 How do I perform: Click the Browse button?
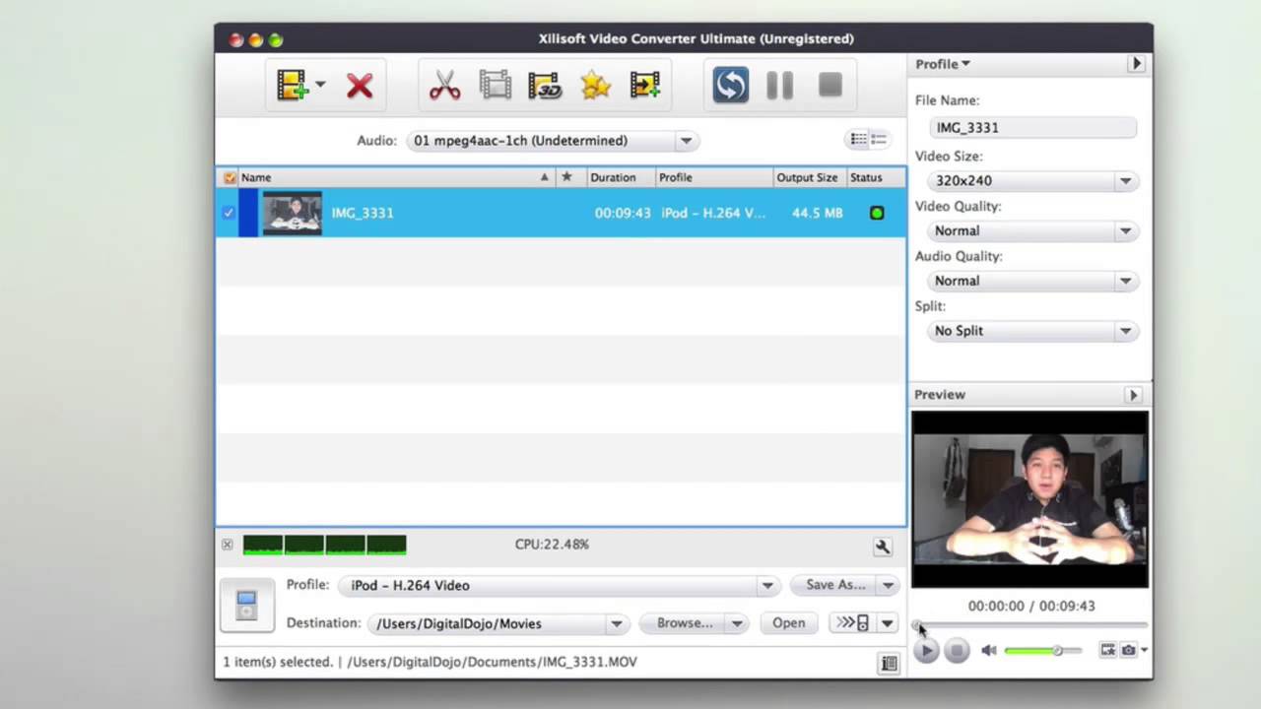pos(684,623)
